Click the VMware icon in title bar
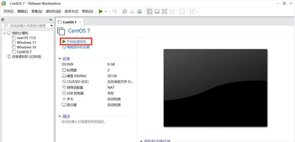The width and height of the screenshot is (295, 142). tap(4, 4)
